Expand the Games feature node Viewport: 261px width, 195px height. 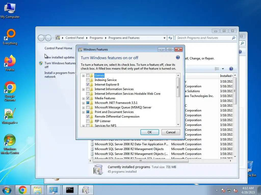(83, 76)
